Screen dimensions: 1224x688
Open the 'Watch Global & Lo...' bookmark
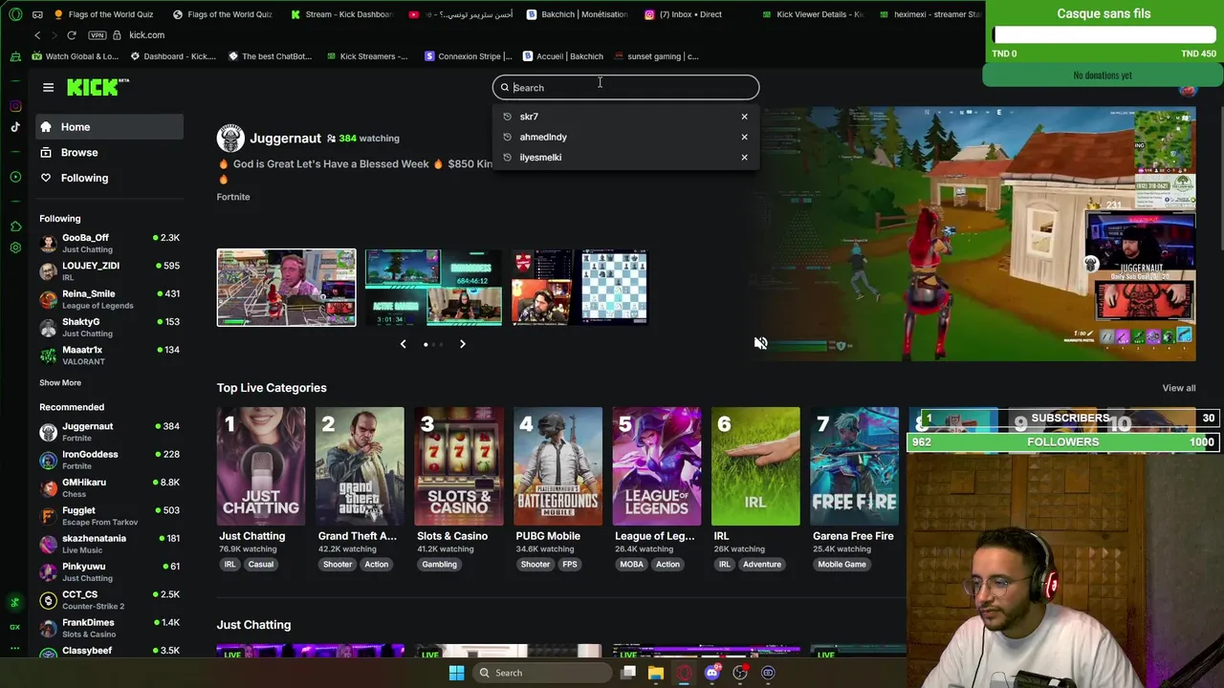point(75,56)
